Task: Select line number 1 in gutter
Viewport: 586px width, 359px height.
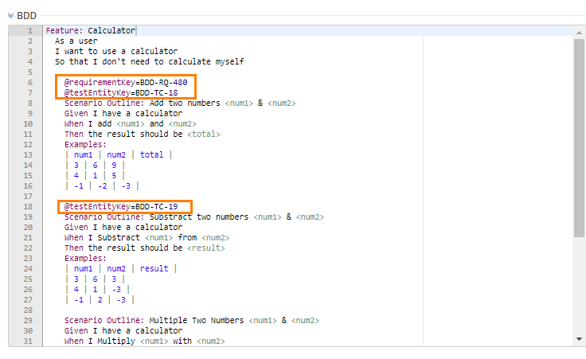Action: (x=29, y=31)
